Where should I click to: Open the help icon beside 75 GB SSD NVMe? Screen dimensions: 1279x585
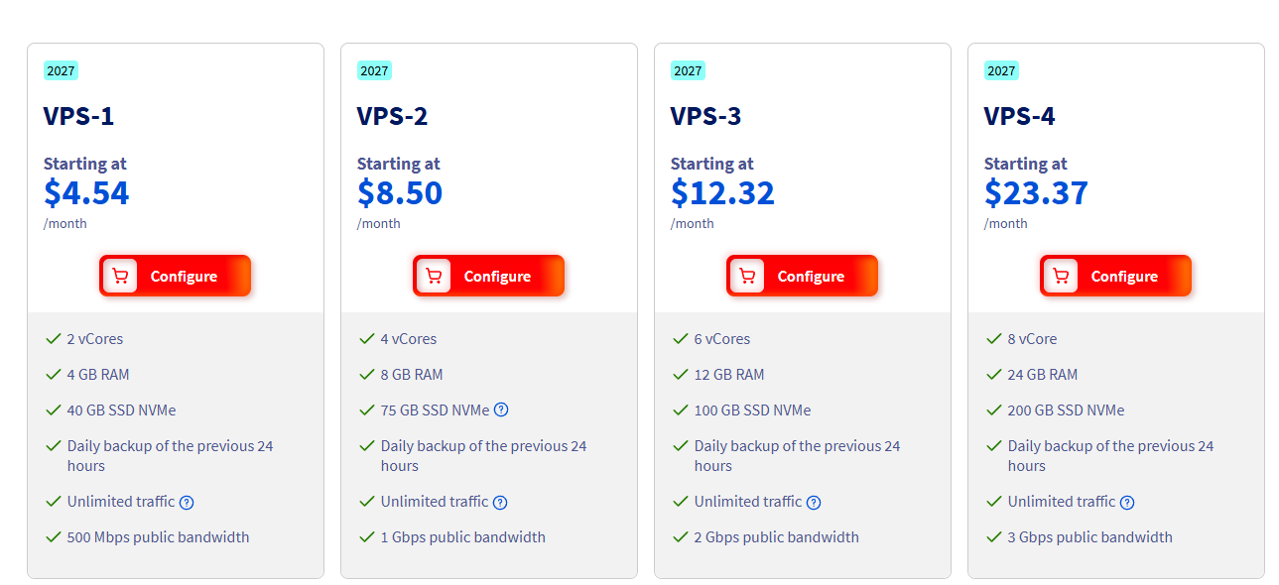[501, 409]
